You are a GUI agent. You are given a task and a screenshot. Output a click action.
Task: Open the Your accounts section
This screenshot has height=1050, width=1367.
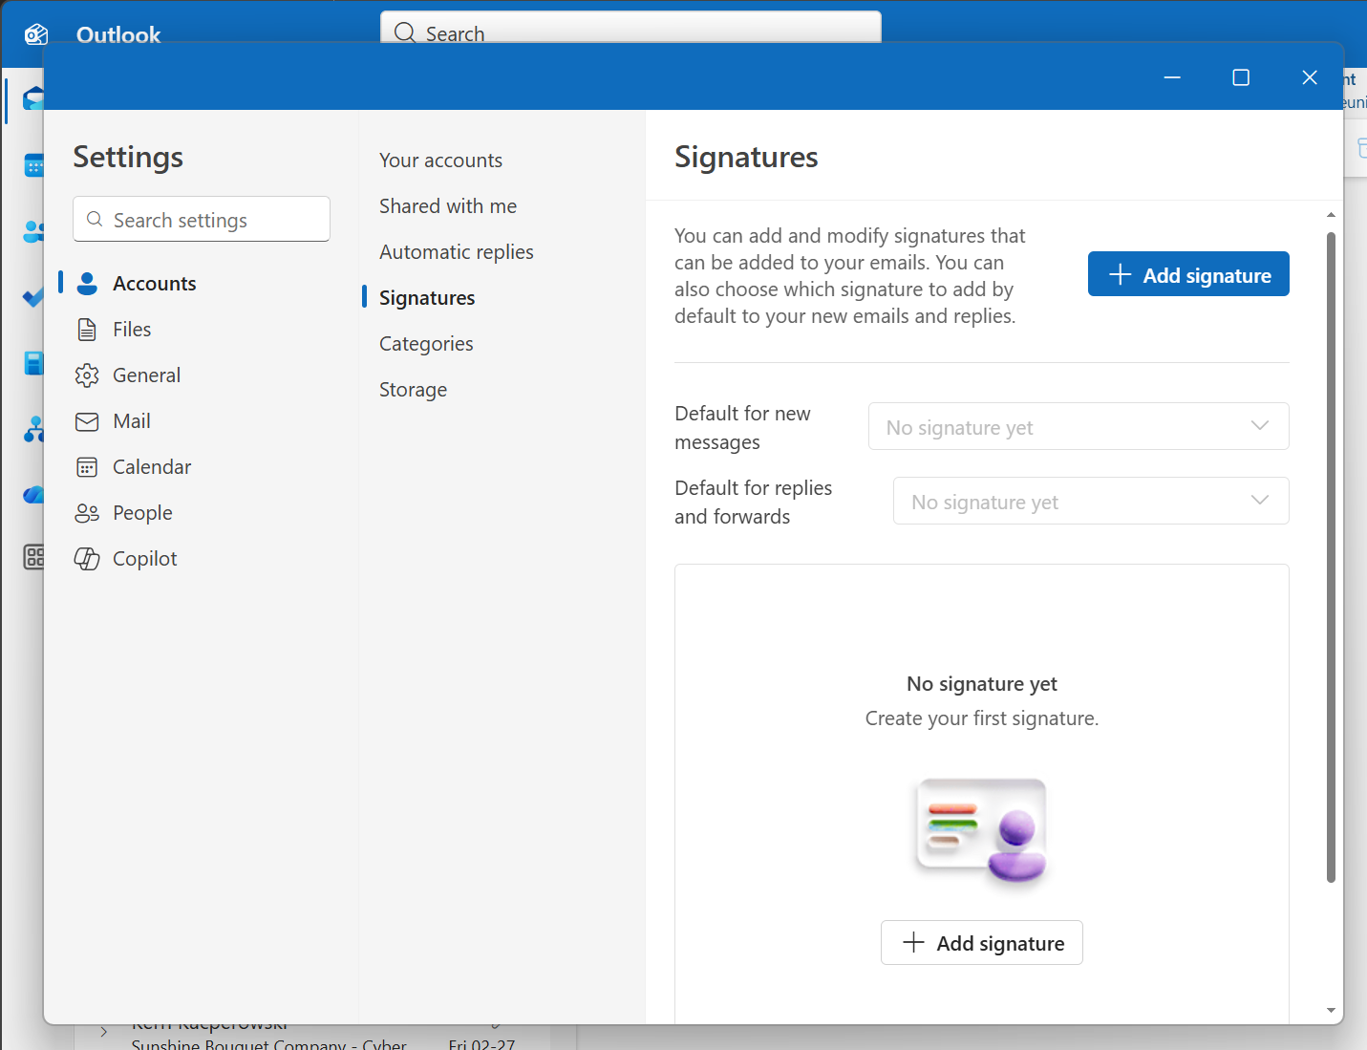click(x=440, y=161)
